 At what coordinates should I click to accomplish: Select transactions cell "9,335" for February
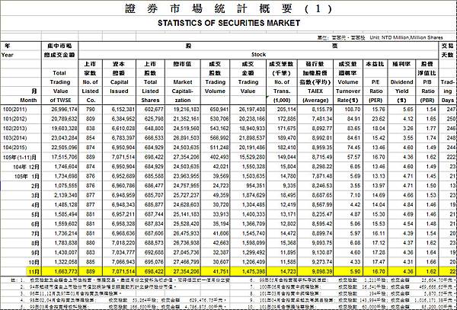(x=289, y=186)
